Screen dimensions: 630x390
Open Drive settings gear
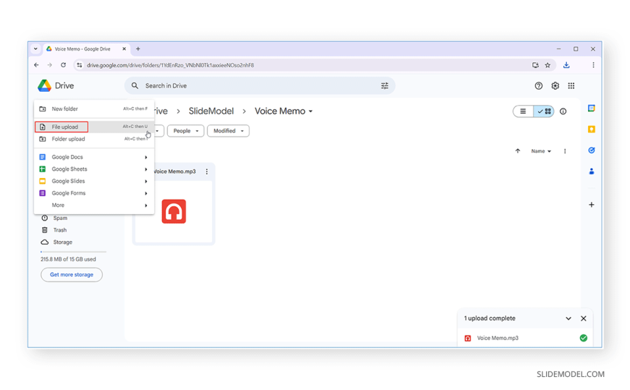(555, 85)
